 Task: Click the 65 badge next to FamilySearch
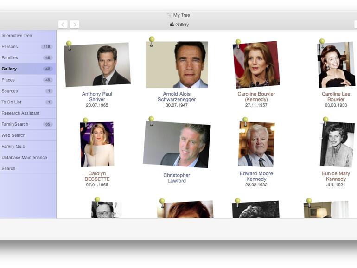tap(48, 124)
